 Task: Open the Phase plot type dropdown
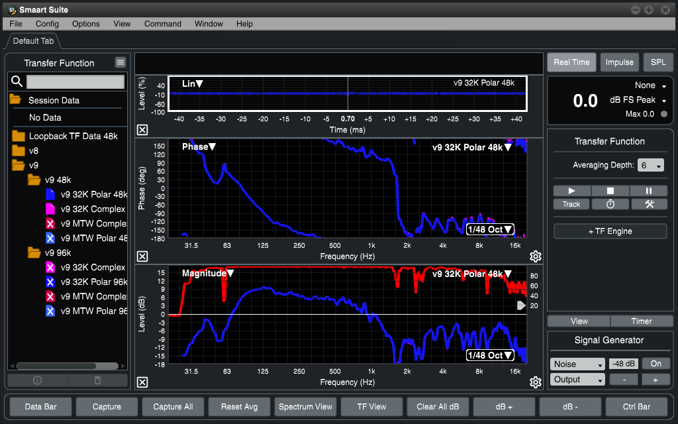199,146
